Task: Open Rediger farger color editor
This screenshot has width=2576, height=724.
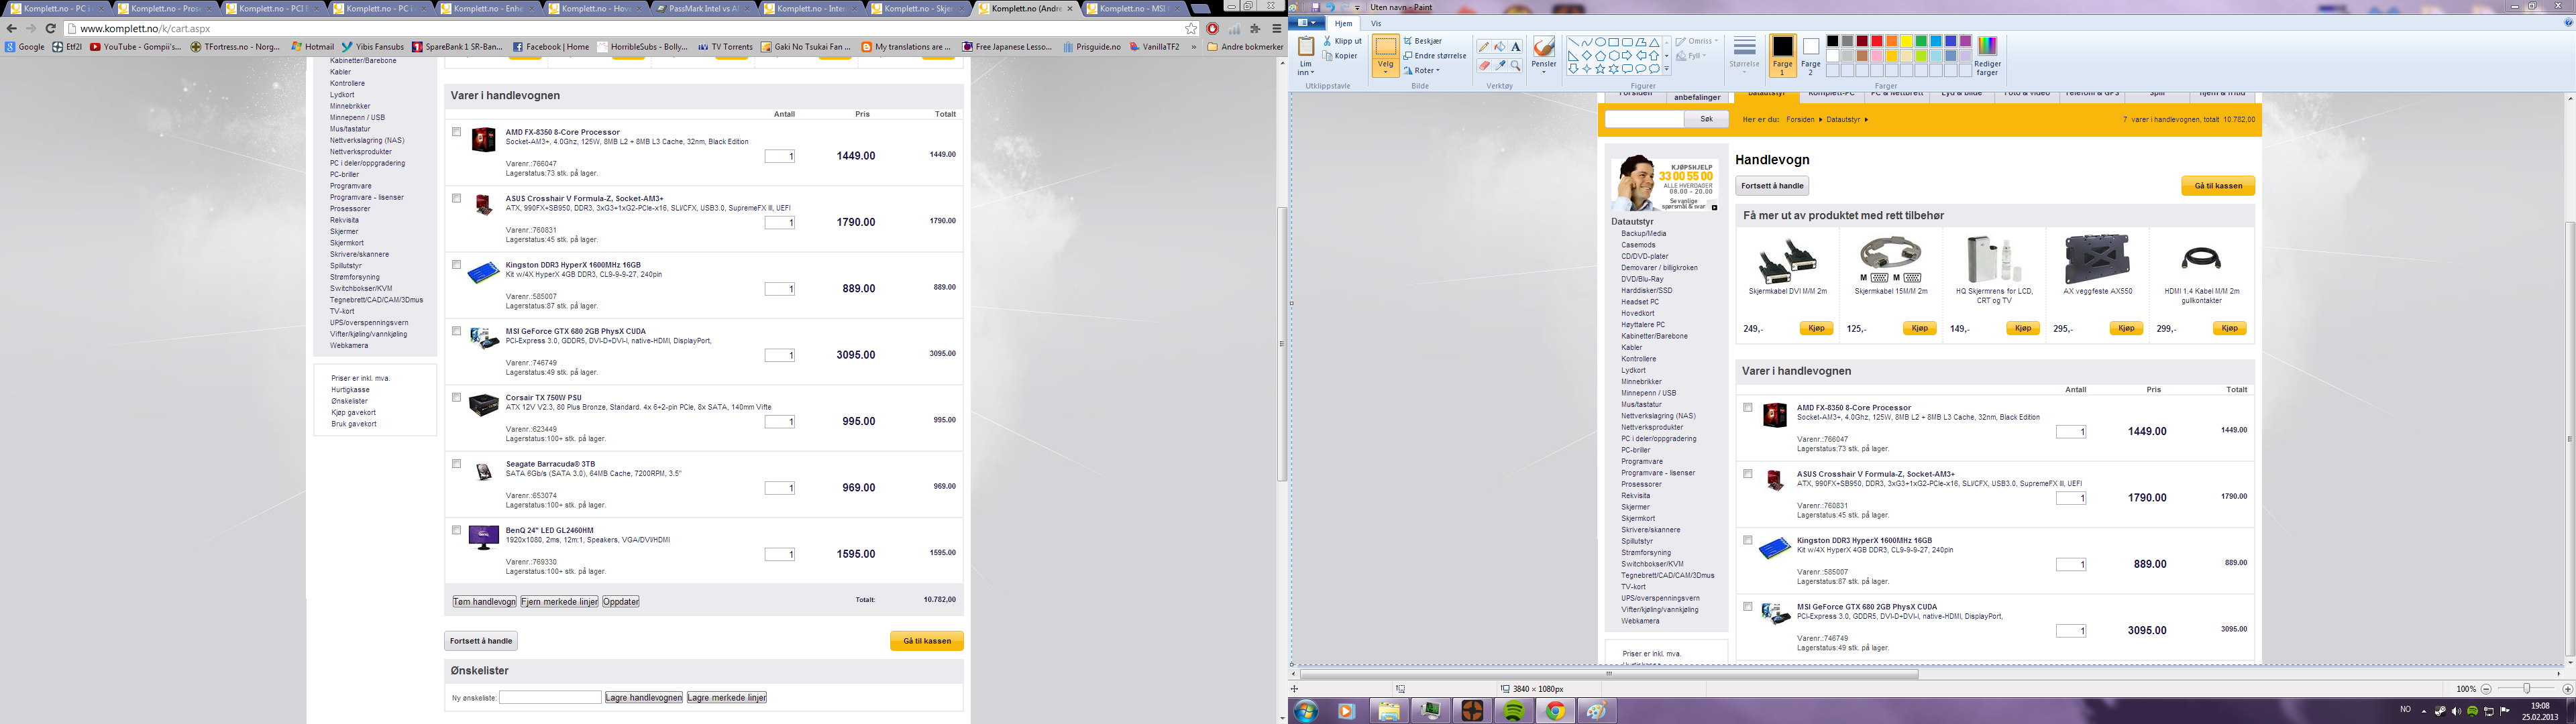Action: pos(1988,55)
